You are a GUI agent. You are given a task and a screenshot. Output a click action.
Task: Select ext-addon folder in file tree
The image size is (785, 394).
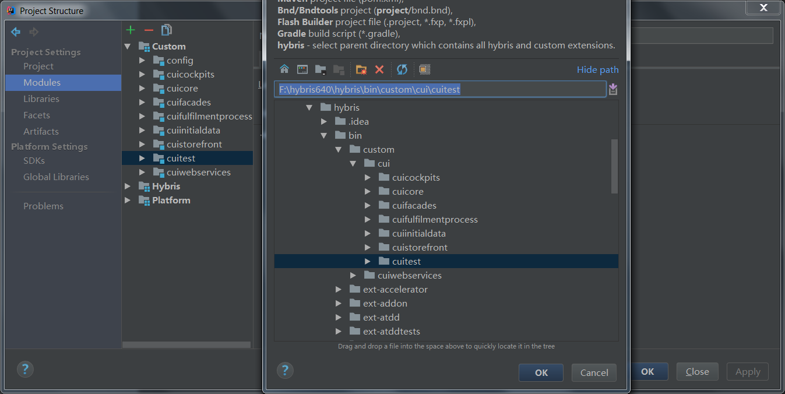point(385,304)
